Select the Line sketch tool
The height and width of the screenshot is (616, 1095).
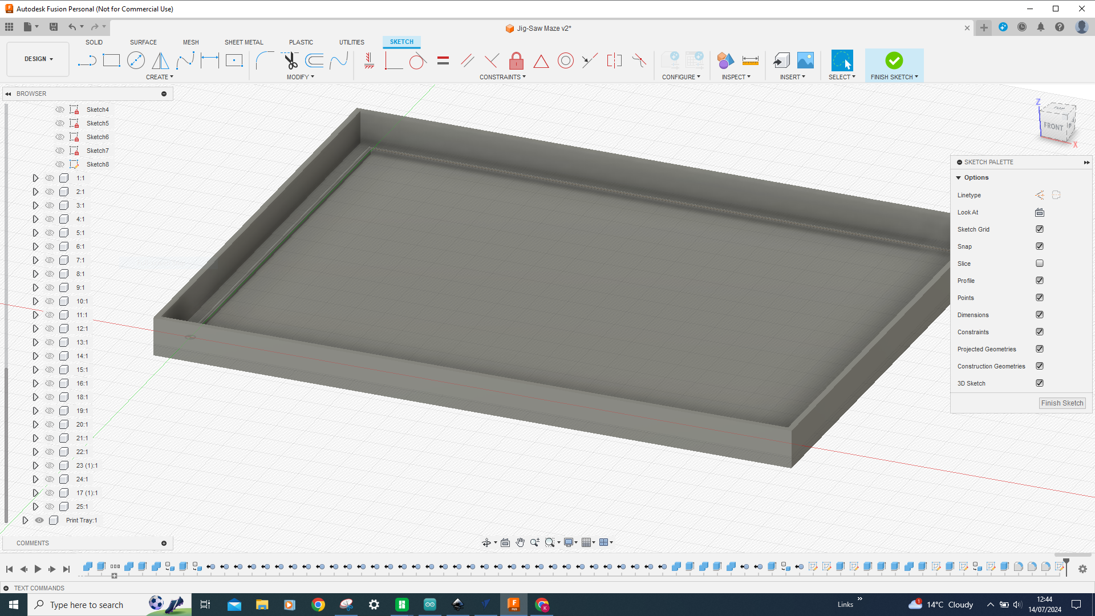[87, 60]
